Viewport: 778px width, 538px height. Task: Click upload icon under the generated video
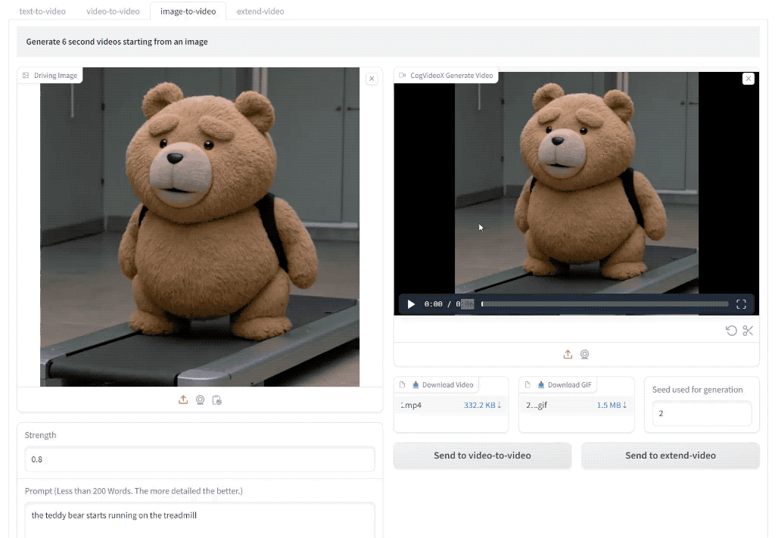click(568, 354)
